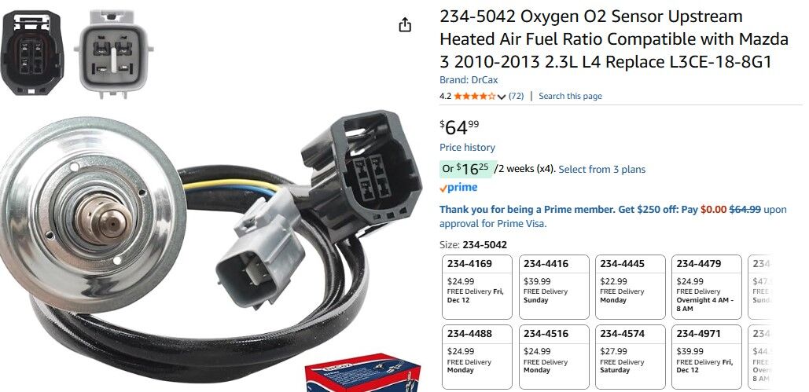Click the orange star rating icons
The height and width of the screenshot is (392, 809).
pyautogui.click(x=475, y=96)
